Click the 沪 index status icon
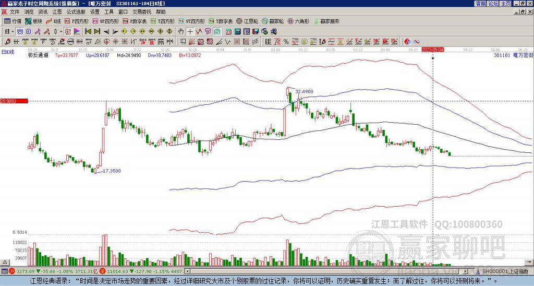This screenshot has width=534, height=286. (x=11, y=271)
